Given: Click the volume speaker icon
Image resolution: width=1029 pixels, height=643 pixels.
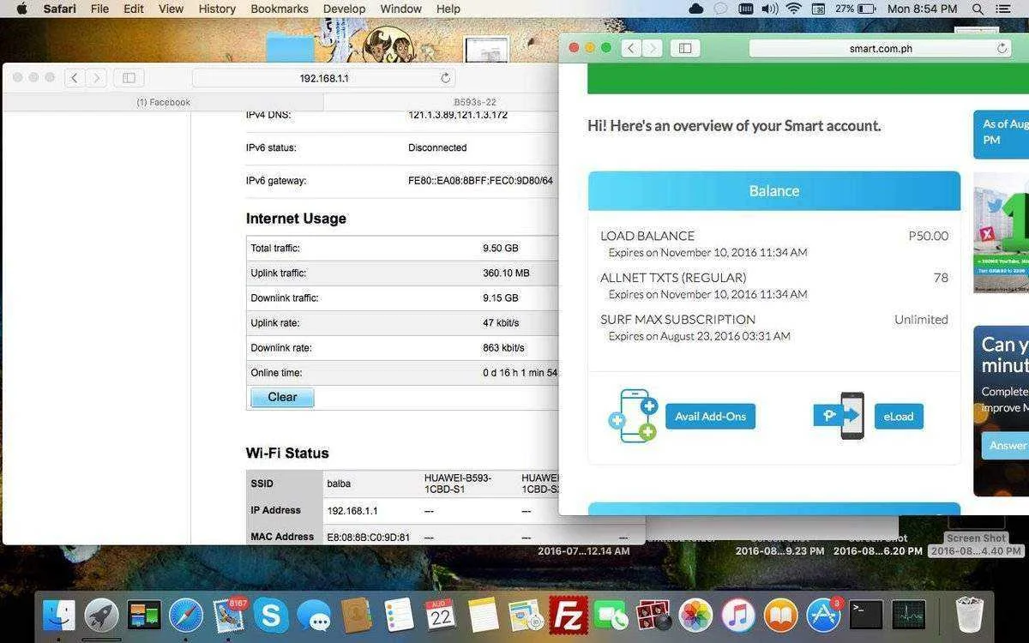Looking at the screenshot, I should (769, 9).
